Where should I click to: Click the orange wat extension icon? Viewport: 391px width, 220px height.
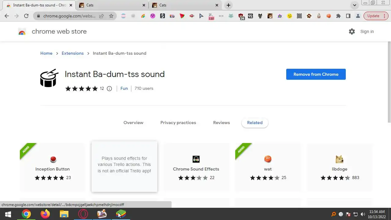pyautogui.click(x=268, y=159)
